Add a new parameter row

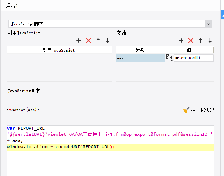point(181,41)
